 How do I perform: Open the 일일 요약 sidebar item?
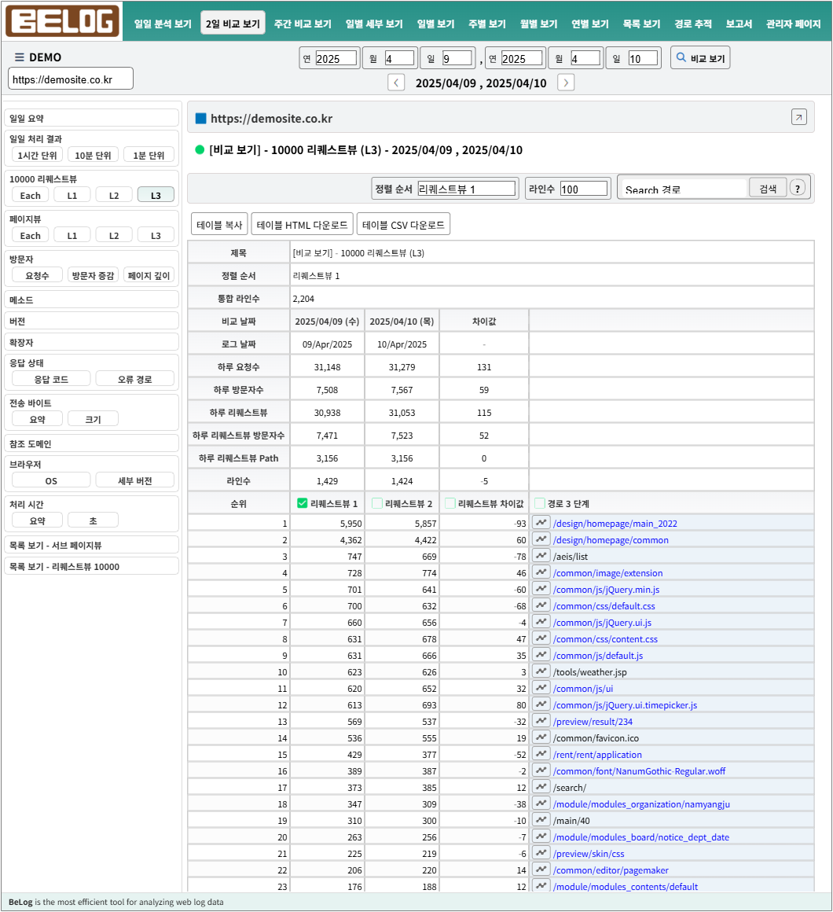coord(91,117)
